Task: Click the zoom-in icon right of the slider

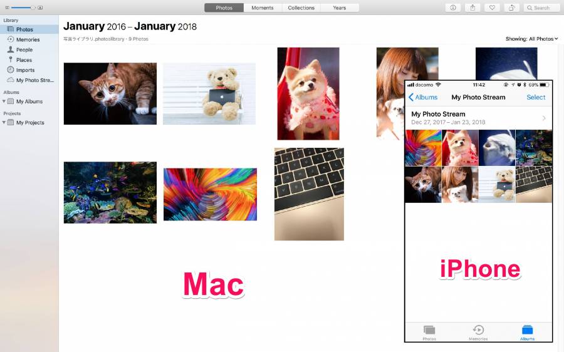Action: pos(40,8)
